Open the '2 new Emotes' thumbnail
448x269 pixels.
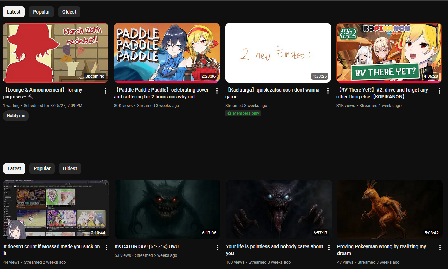pos(278,53)
